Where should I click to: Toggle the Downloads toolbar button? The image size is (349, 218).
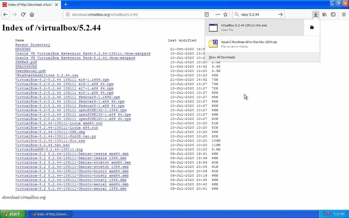tap(315, 14)
